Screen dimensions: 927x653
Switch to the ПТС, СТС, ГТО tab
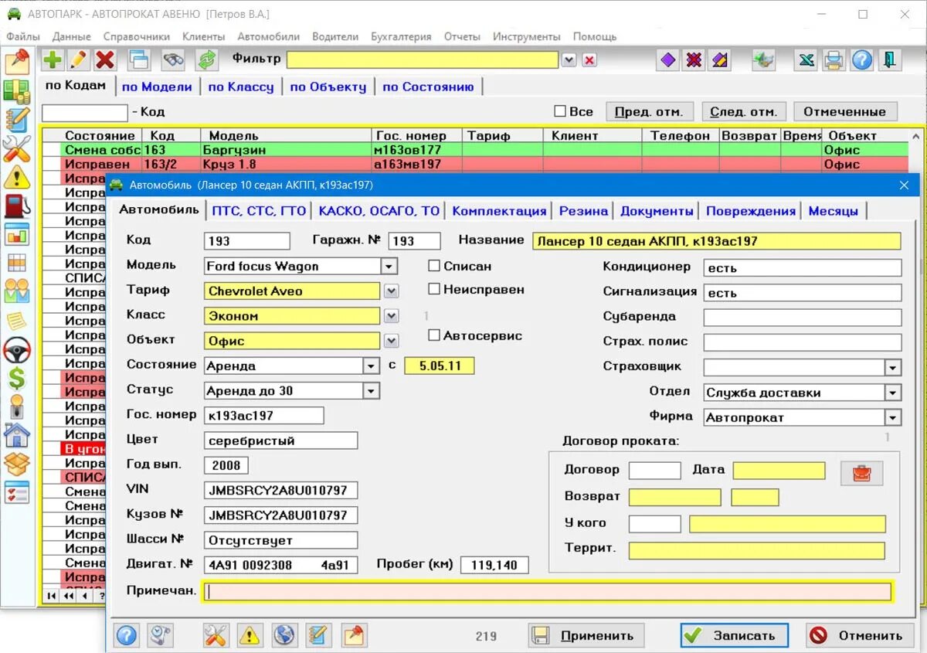coord(258,211)
